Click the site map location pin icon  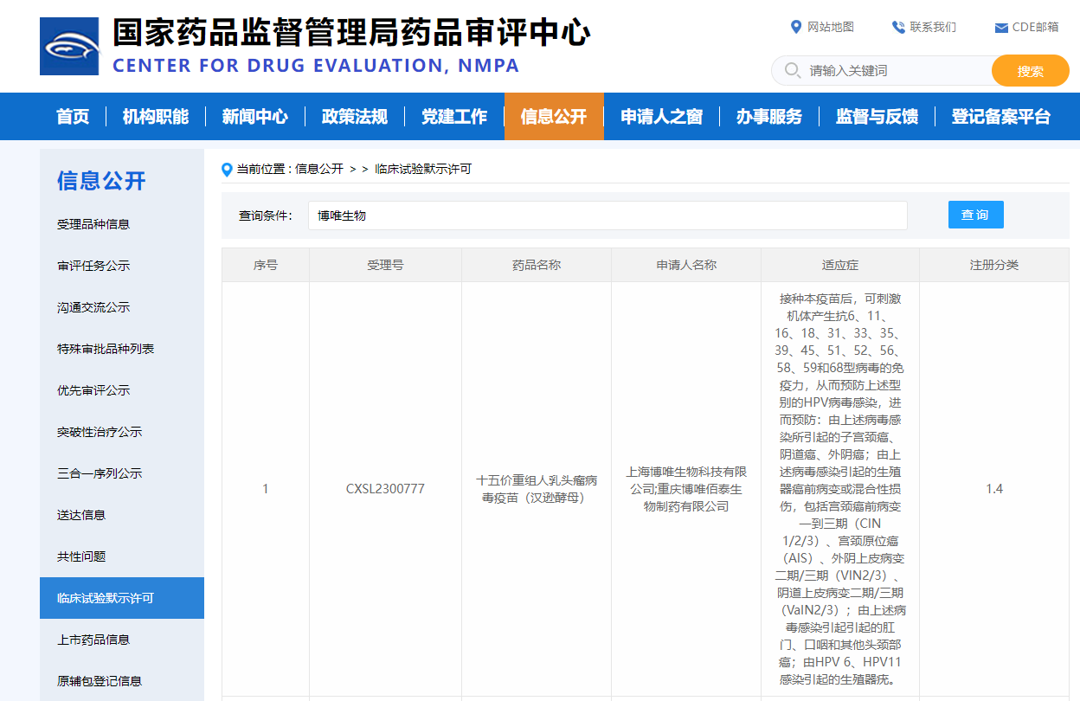point(796,27)
